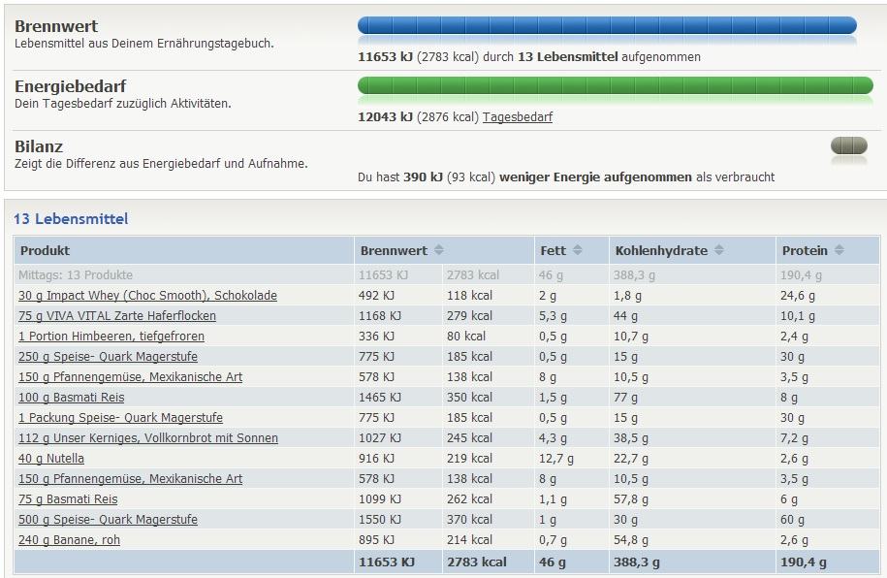Select the 54,8 g carbohydrates for Banane
The width and height of the screenshot is (887, 578).
[631, 540]
